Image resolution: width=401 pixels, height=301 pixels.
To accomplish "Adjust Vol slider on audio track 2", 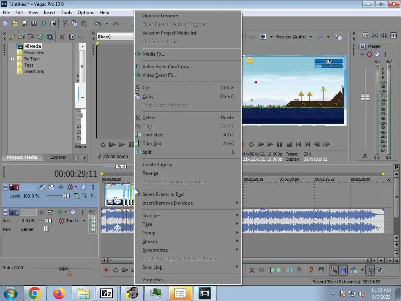I will click(x=48, y=221).
